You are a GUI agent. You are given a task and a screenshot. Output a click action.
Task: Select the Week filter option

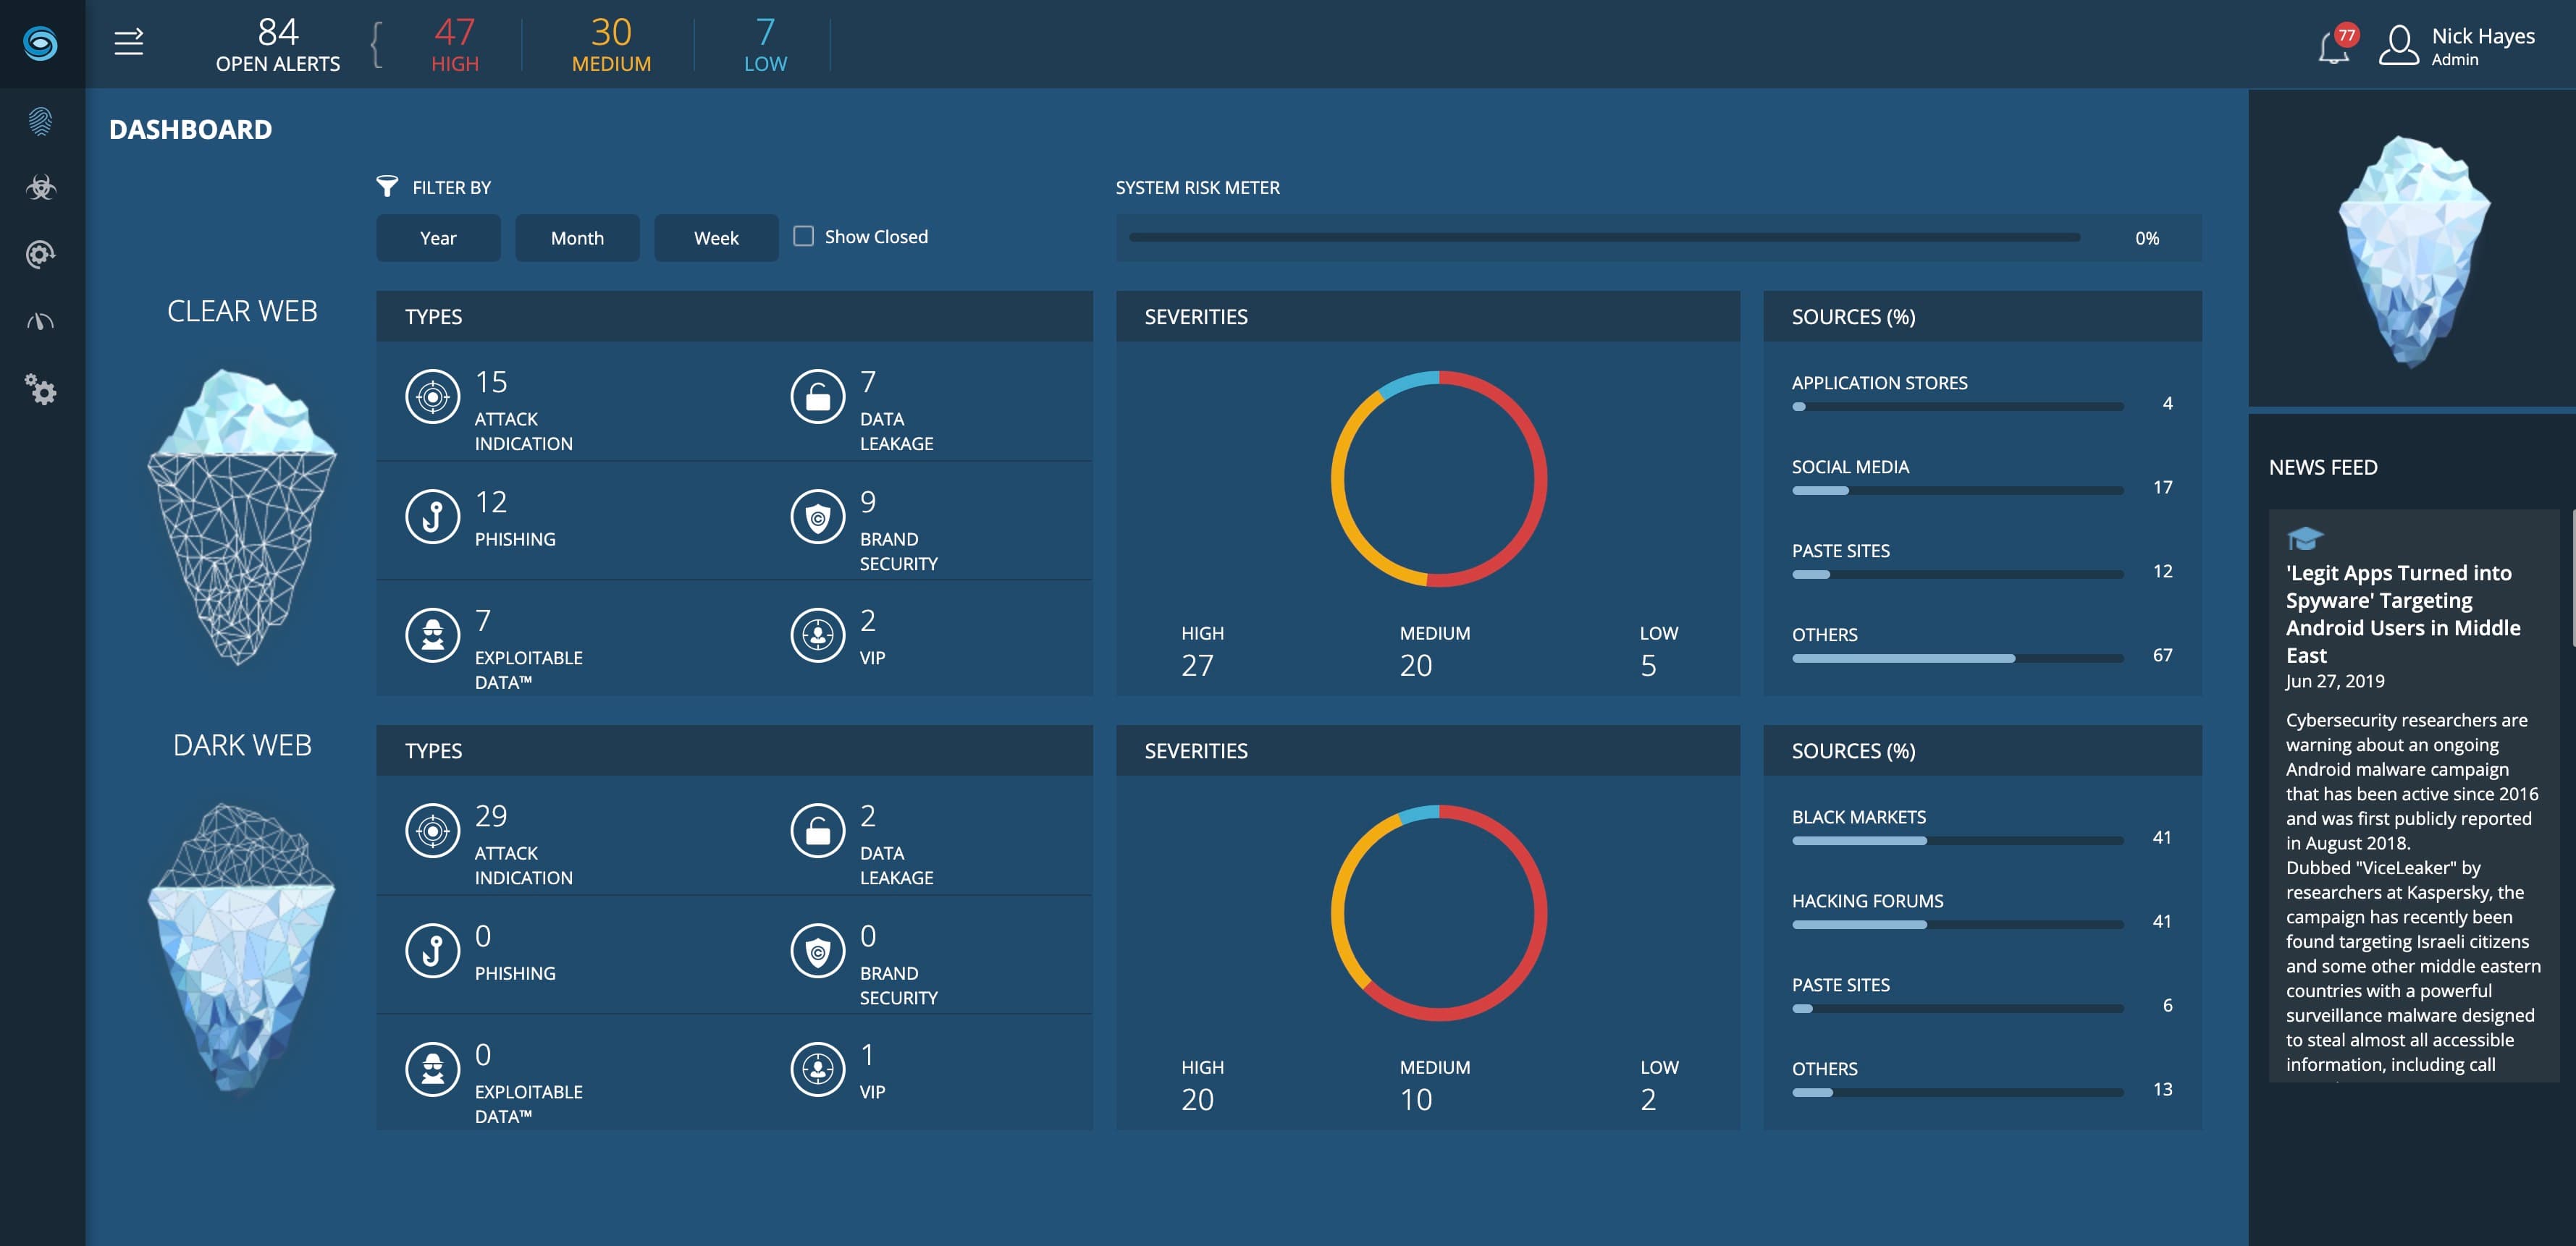click(716, 238)
